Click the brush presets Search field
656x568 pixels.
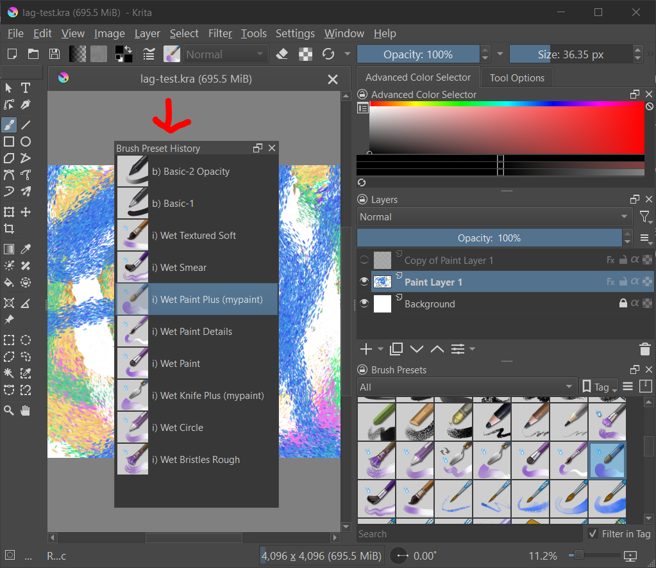(x=468, y=533)
